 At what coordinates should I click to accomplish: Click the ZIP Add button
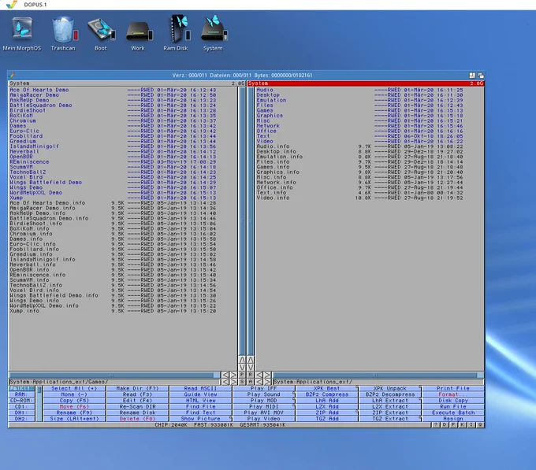(x=327, y=413)
